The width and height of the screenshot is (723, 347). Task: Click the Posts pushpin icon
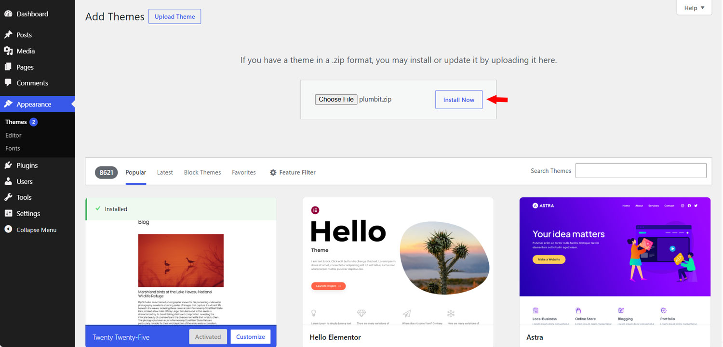tap(8, 35)
